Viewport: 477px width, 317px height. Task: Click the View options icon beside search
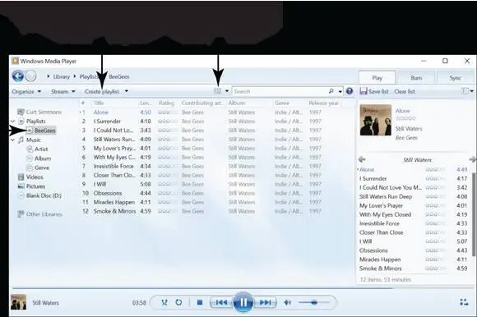(217, 91)
